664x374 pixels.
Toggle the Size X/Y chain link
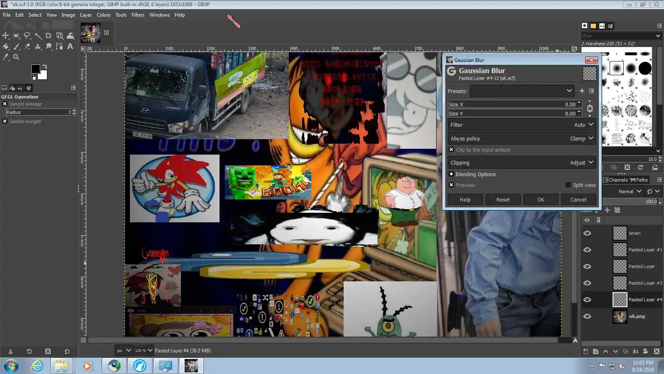[x=590, y=109]
